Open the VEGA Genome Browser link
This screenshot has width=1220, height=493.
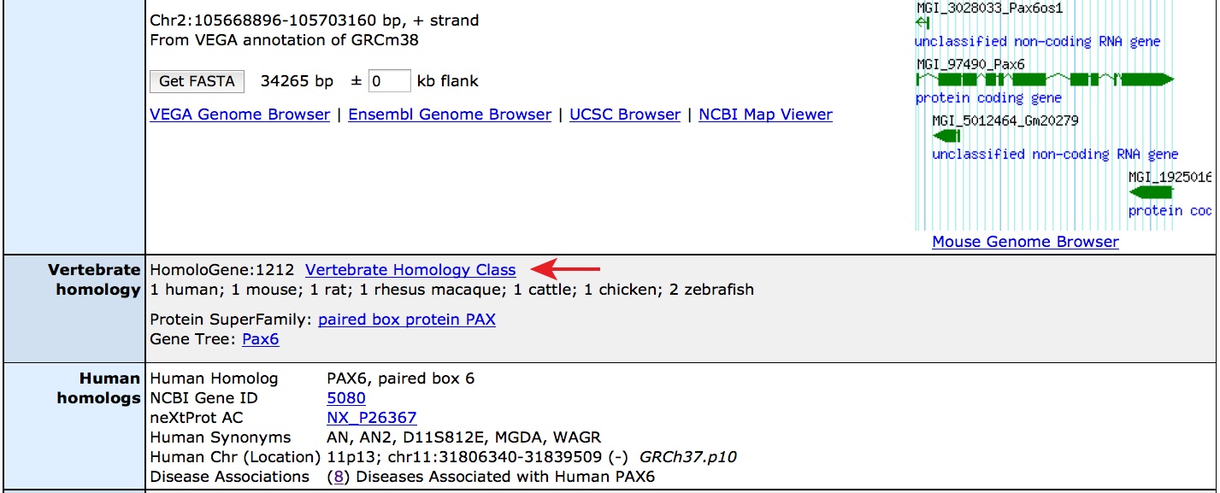pyautogui.click(x=239, y=114)
